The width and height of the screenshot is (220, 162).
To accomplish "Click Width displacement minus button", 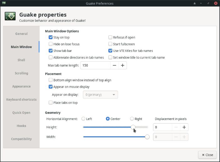I will 176,137.
